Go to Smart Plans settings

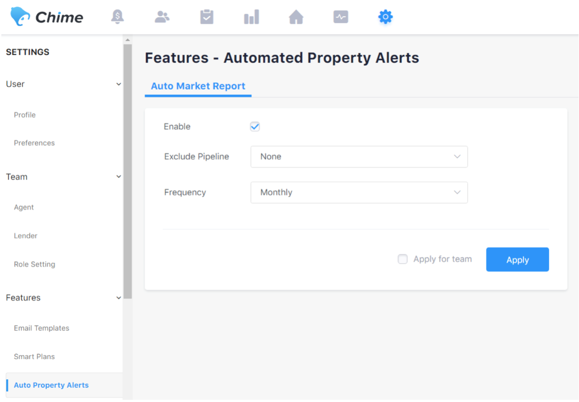(x=34, y=357)
